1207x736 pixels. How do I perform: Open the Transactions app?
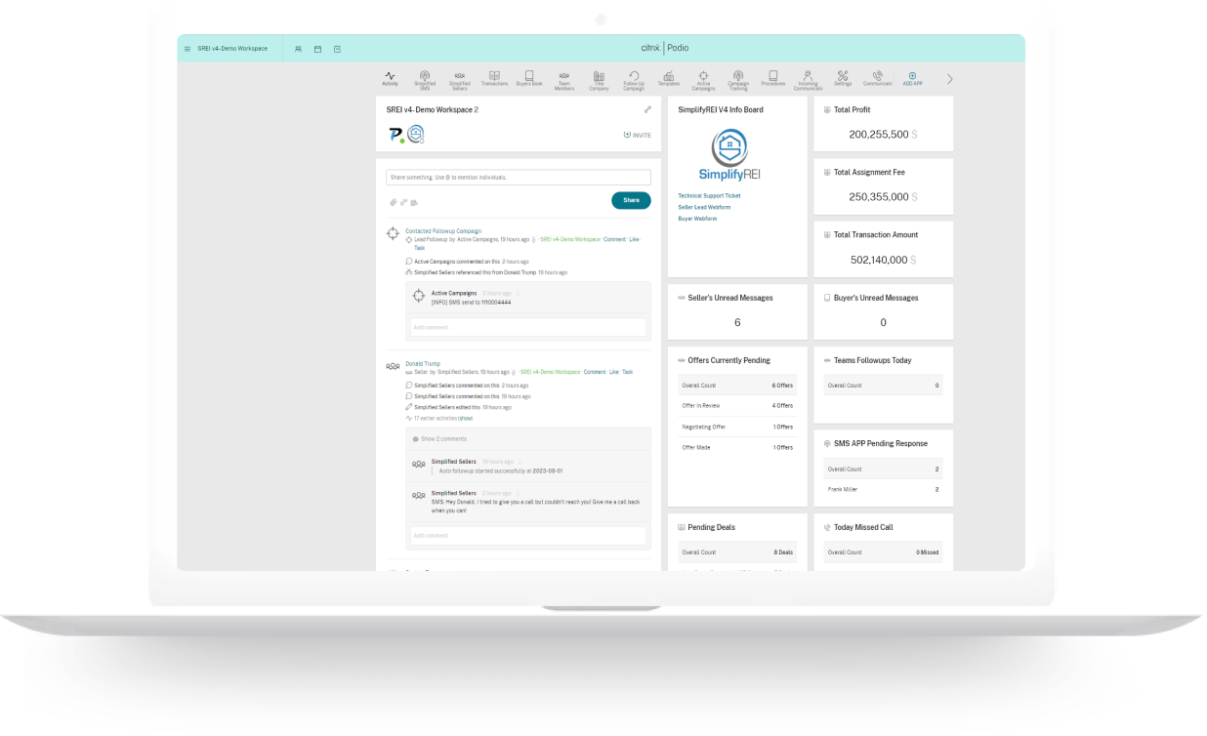click(494, 79)
